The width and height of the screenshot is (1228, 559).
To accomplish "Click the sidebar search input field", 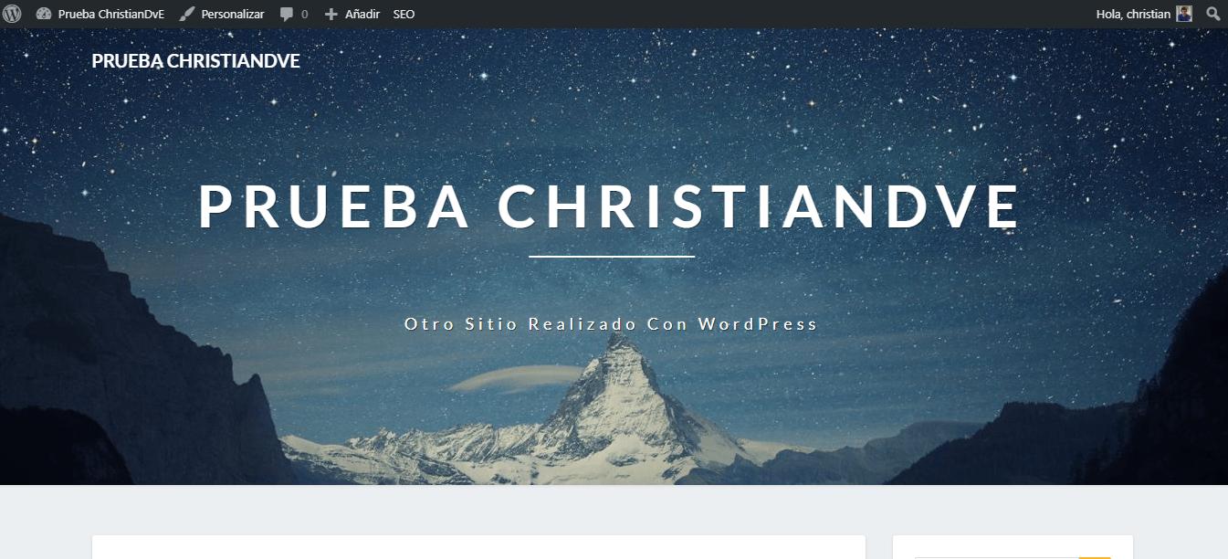I will pos(995,557).
